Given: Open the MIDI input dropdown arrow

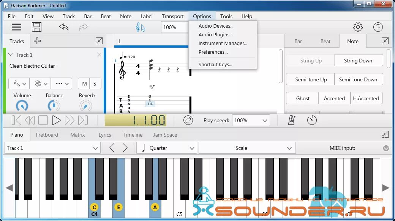Looking at the screenshot, I should pos(386,148).
